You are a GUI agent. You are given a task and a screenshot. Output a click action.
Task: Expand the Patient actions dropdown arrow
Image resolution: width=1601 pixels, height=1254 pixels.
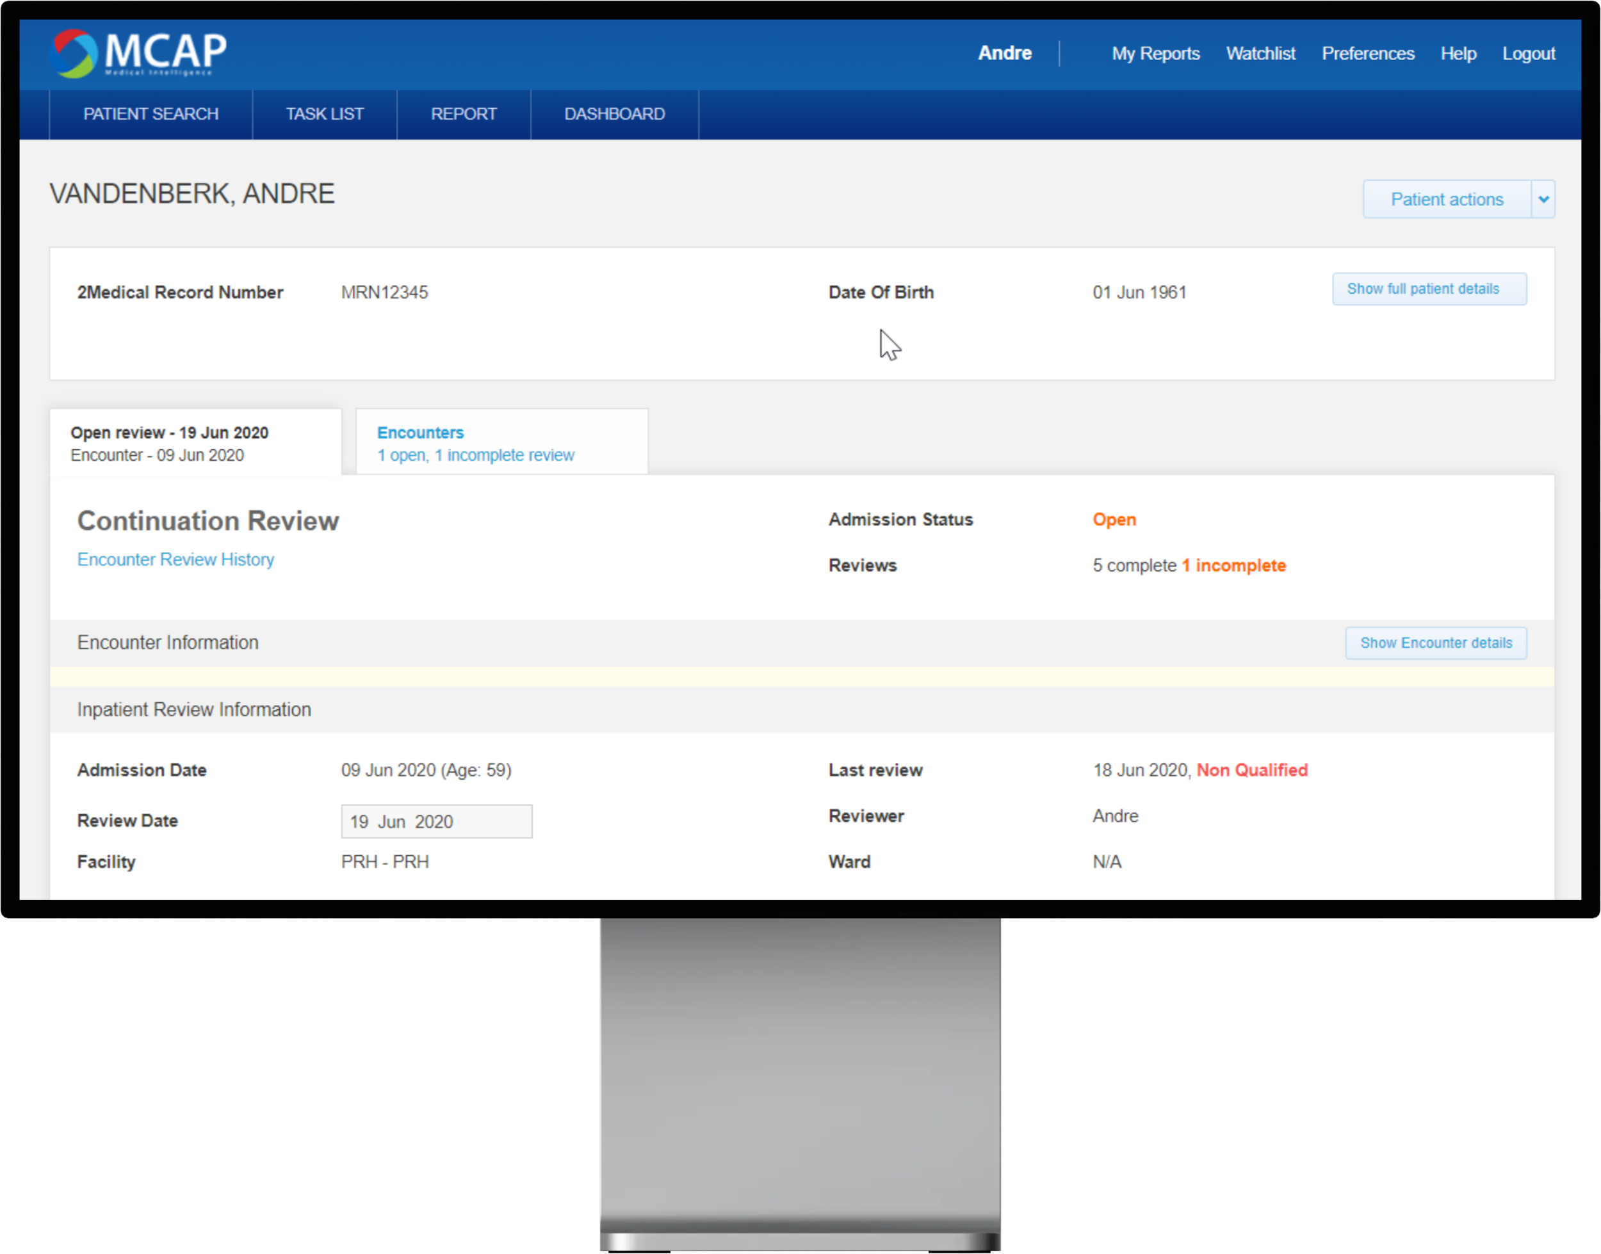coord(1543,199)
